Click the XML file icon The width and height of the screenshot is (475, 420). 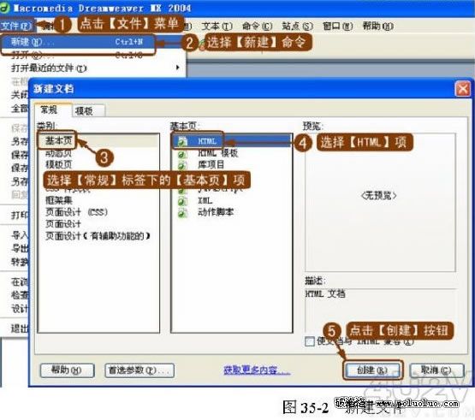pyautogui.click(x=182, y=201)
